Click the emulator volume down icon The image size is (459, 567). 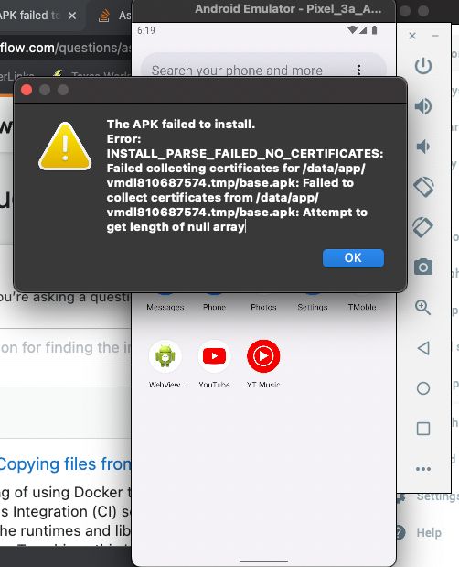coord(423,147)
